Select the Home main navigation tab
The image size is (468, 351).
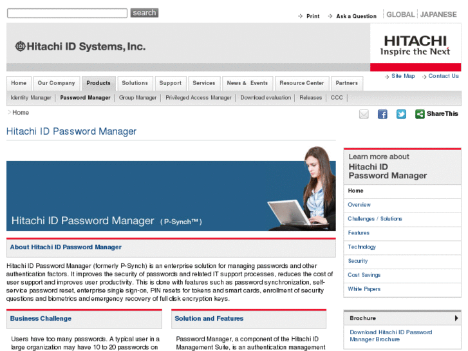(x=19, y=83)
